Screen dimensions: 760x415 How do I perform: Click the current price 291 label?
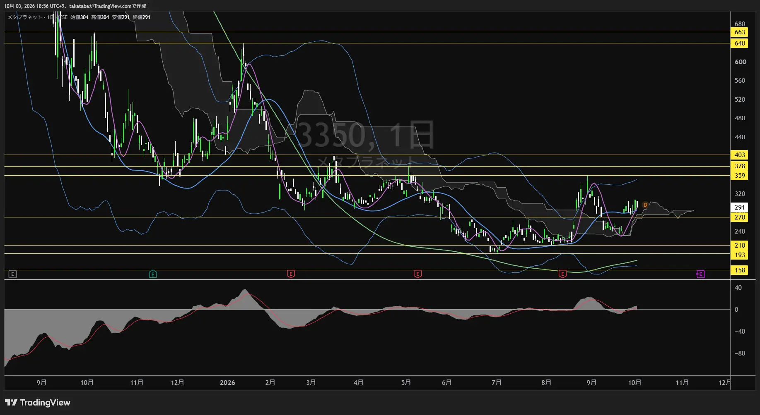(739, 207)
